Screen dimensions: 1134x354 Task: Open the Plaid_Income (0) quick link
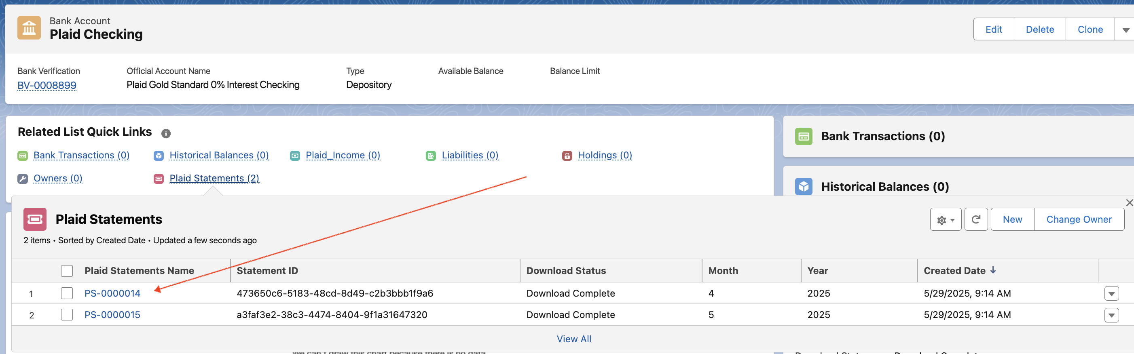[343, 155]
